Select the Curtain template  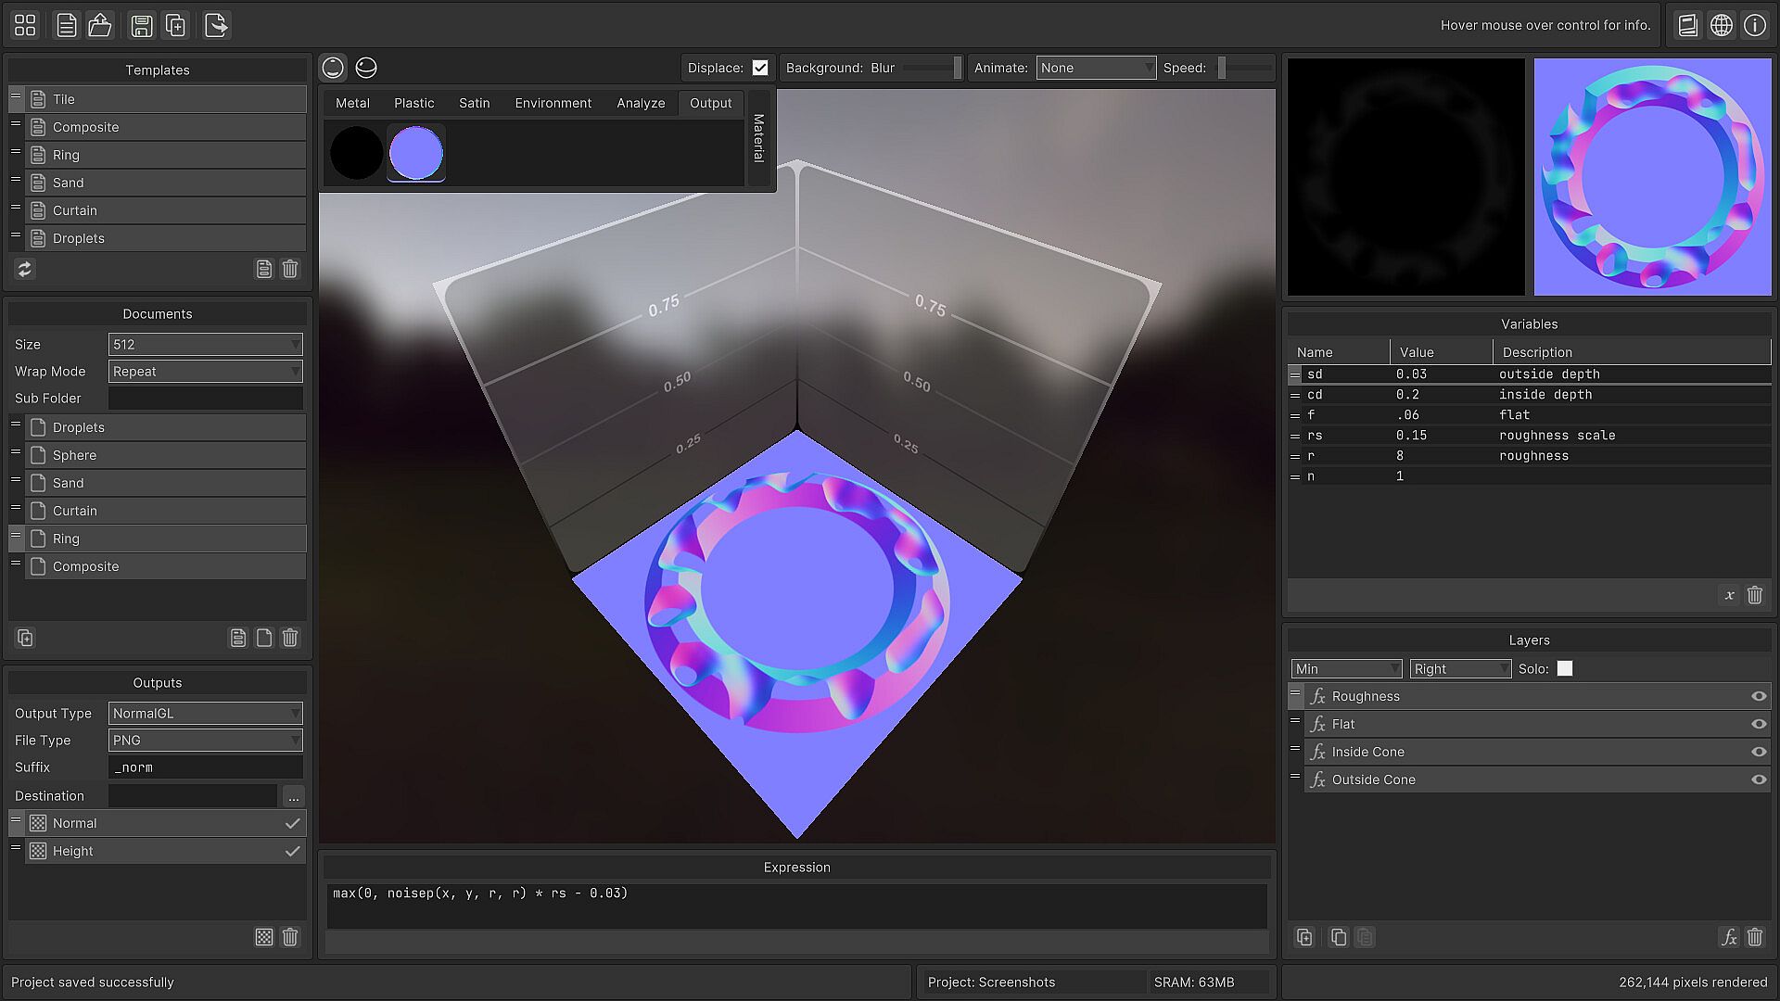pos(74,210)
